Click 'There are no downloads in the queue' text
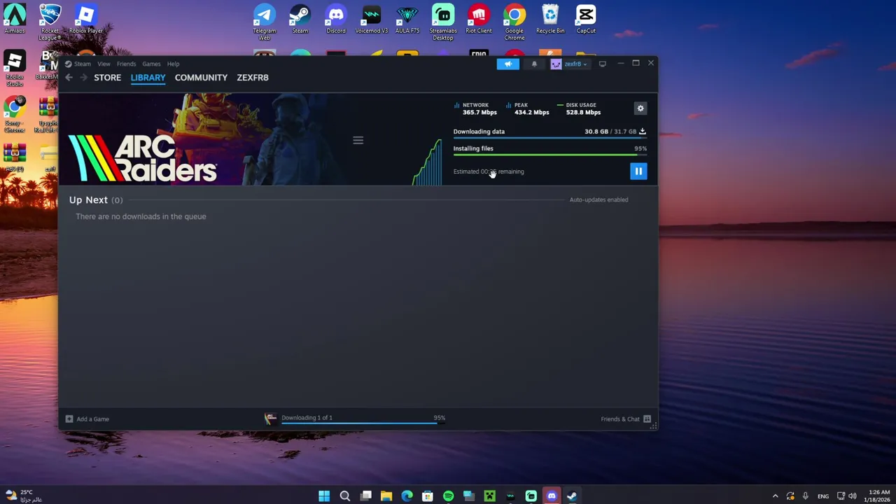Viewport: 896px width, 504px height. 141,216
